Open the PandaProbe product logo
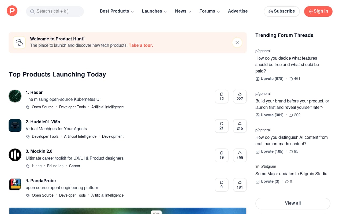343x214 pixels. pyautogui.click(x=15, y=184)
